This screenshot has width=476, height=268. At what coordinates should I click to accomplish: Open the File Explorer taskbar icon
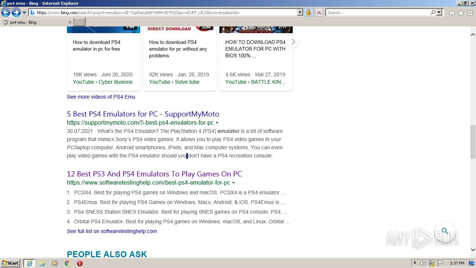click(x=42, y=263)
